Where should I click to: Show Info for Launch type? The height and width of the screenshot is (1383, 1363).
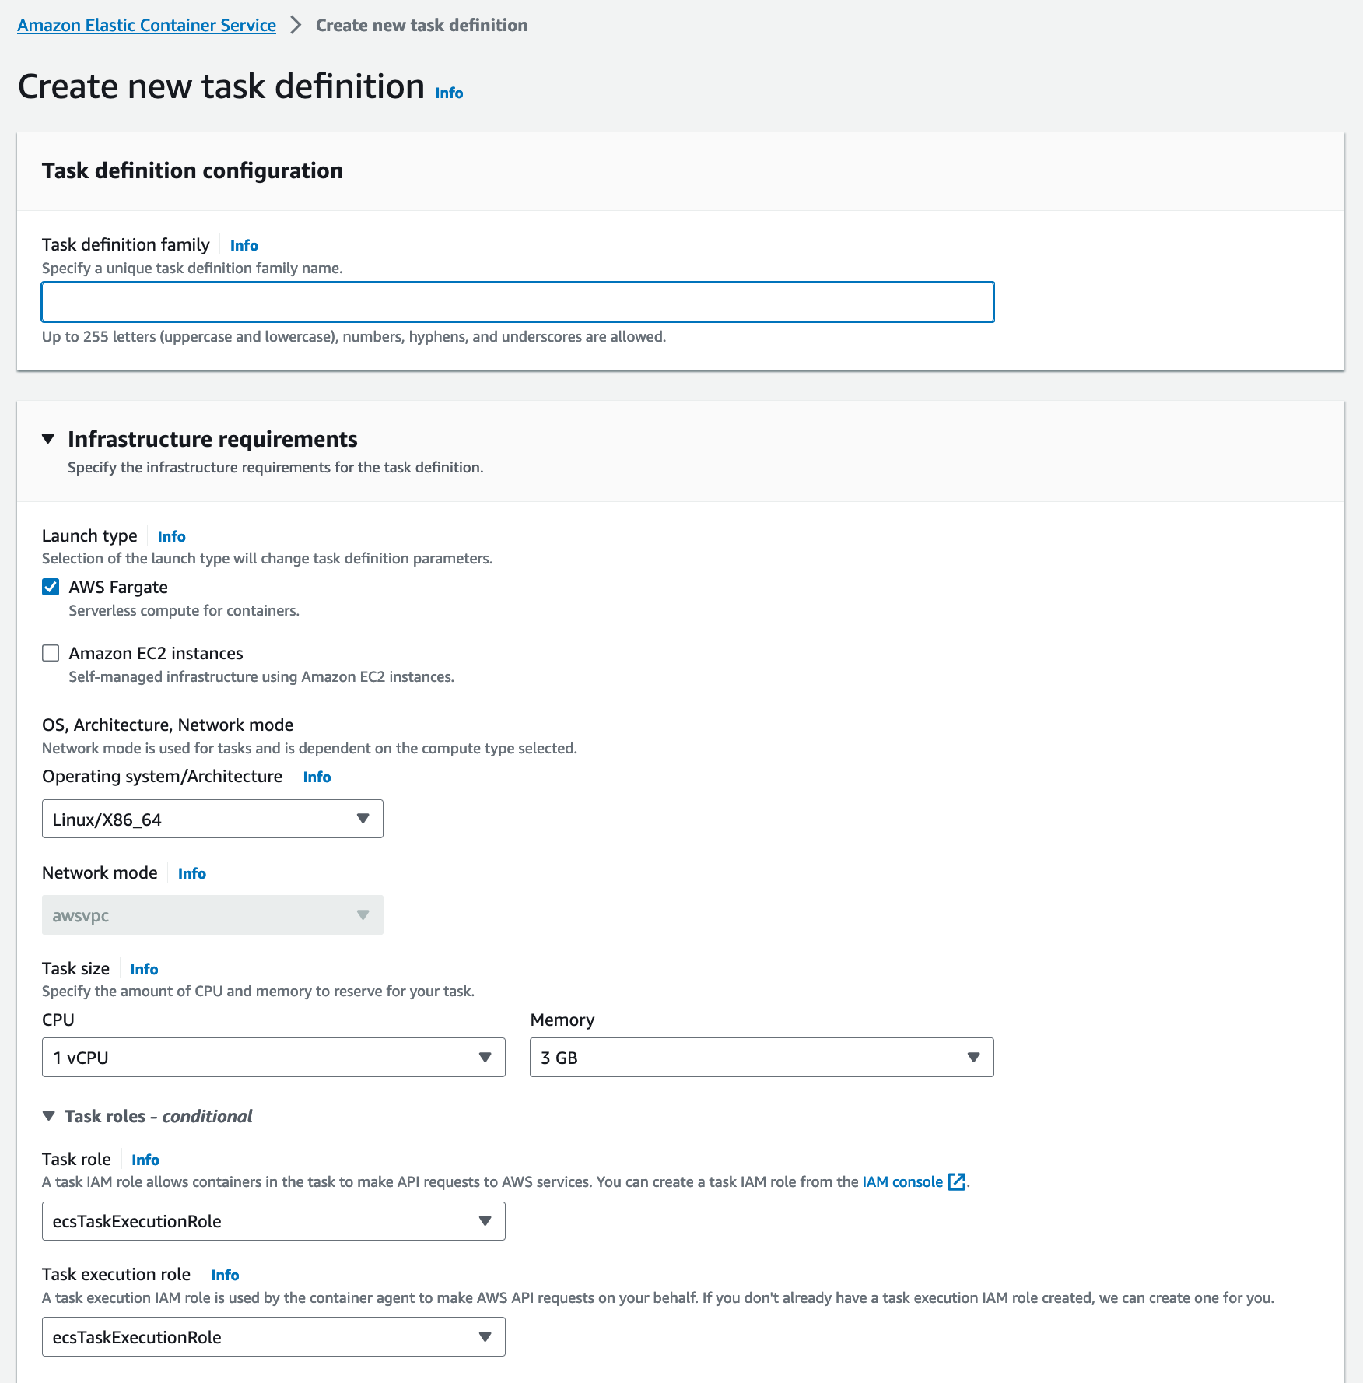171,536
